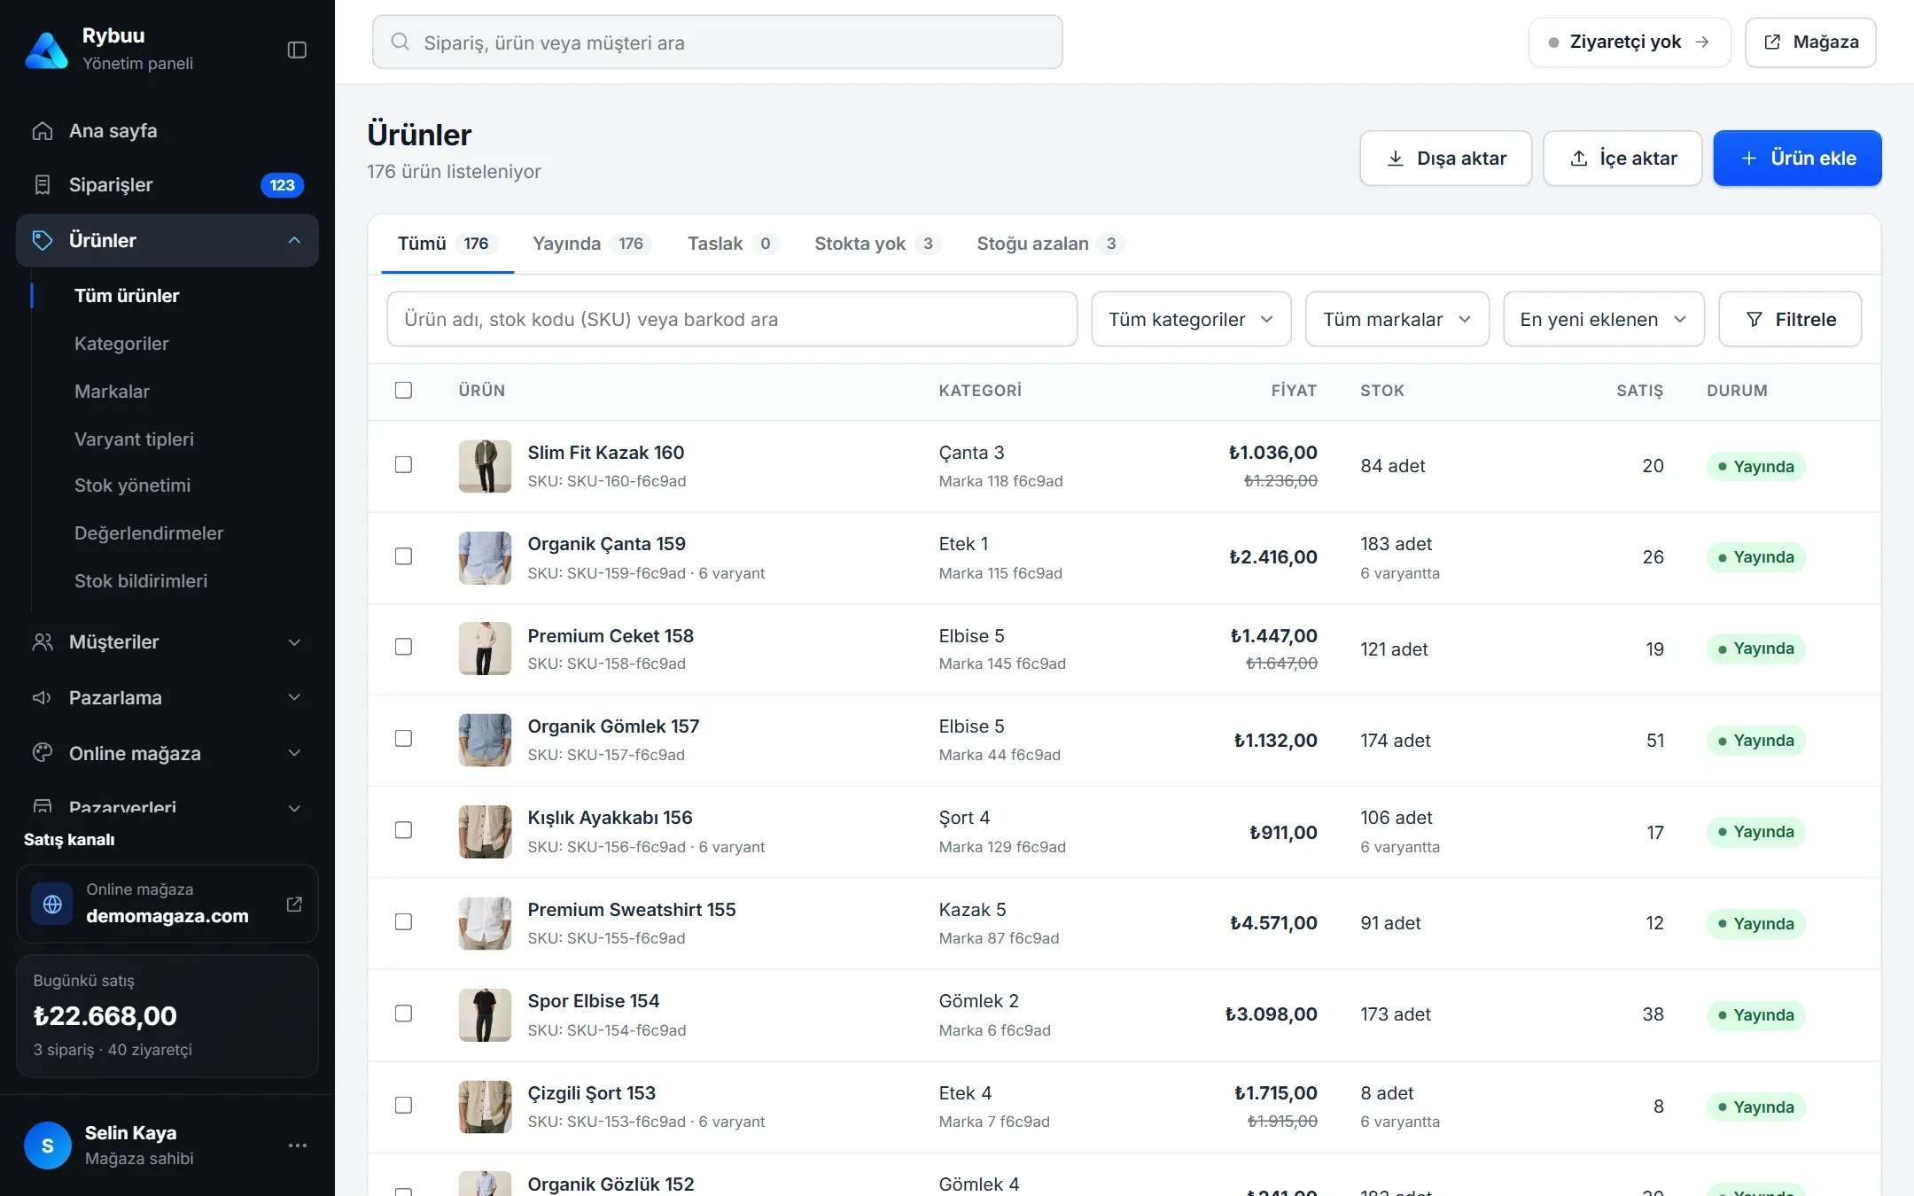This screenshot has width=1914, height=1196.
Task: Expand the Online mağaza menu chevron
Action: pos(294,753)
